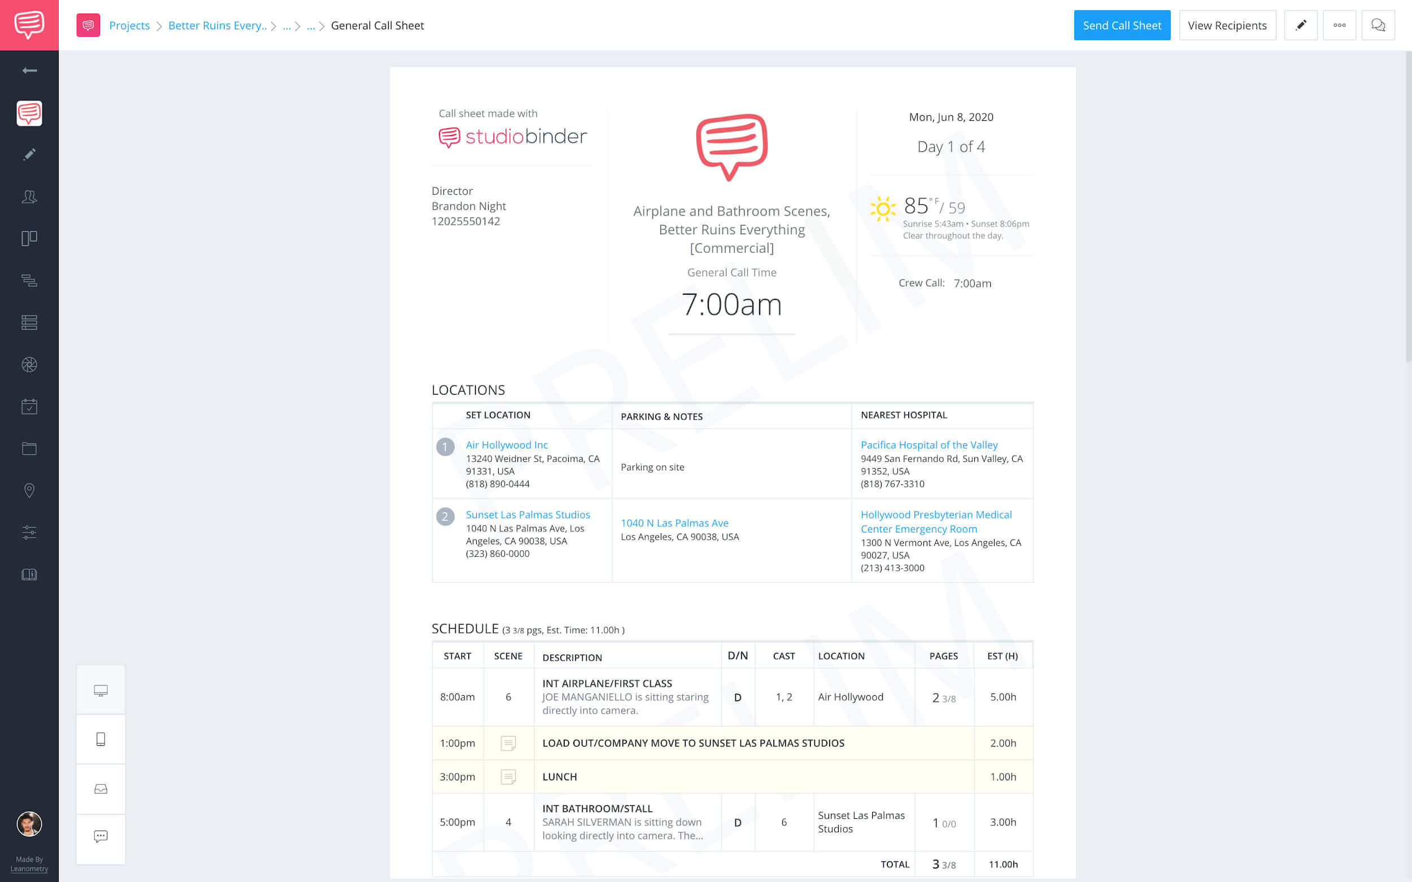This screenshot has width=1412, height=882.
Task: Click location number 2 badge
Action: [x=445, y=516]
